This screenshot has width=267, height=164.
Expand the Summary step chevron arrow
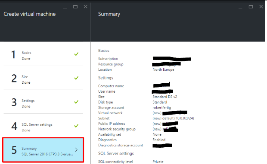tap(76, 150)
